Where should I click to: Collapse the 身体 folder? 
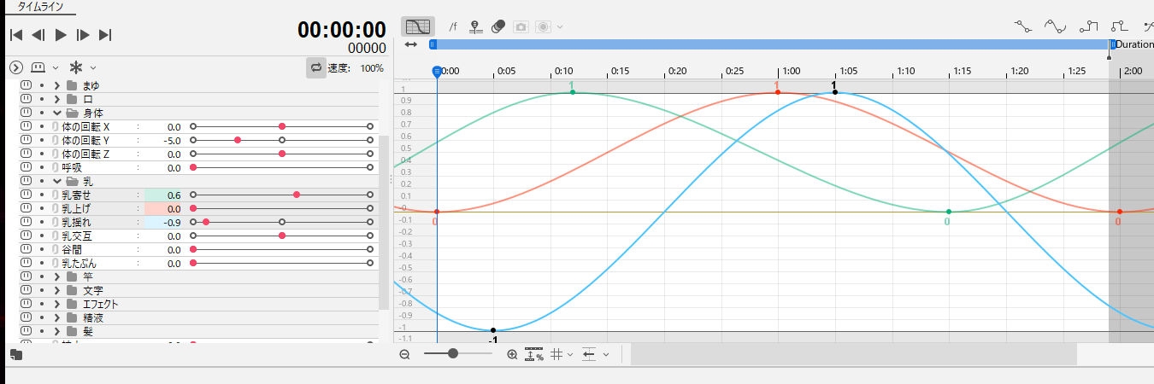(x=56, y=113)
